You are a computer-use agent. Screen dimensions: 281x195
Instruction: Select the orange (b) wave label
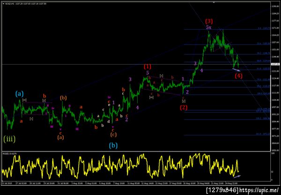(x=63, y=98)
